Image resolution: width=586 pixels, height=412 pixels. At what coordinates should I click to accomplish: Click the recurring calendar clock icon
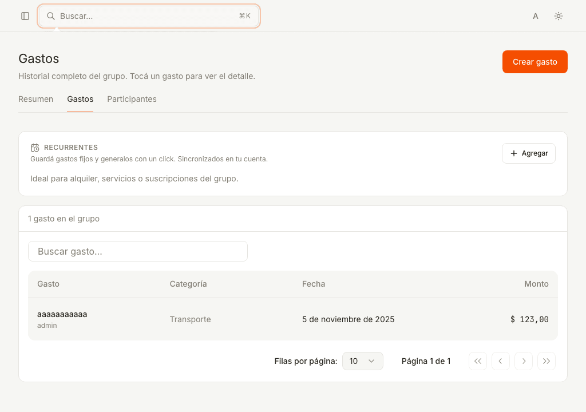point(35,148)
